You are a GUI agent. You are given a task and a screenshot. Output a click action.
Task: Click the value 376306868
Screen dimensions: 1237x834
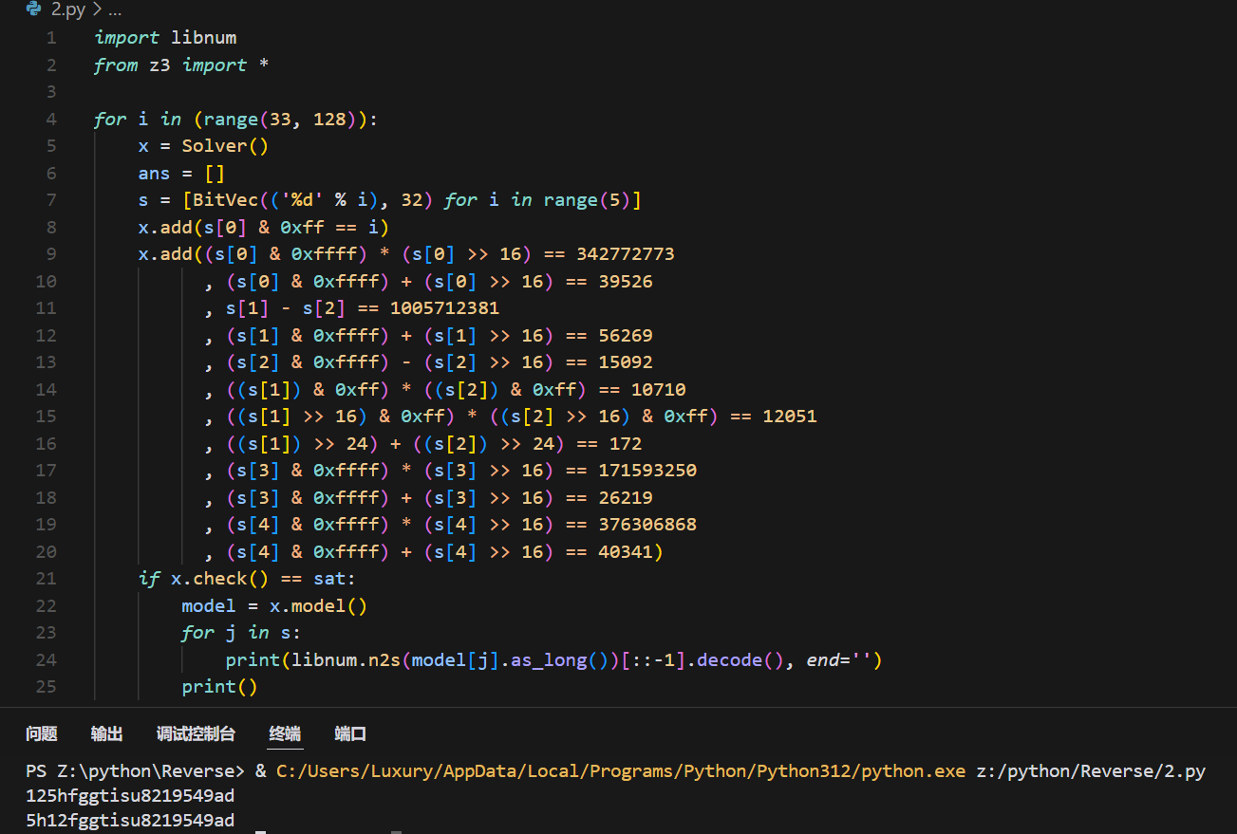(647, 525)
